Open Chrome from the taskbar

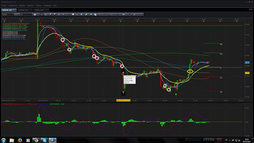coord(36,140)
